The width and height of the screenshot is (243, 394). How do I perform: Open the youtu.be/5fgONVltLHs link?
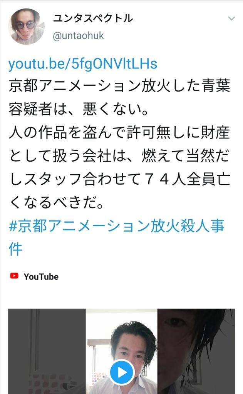point(83,63)
